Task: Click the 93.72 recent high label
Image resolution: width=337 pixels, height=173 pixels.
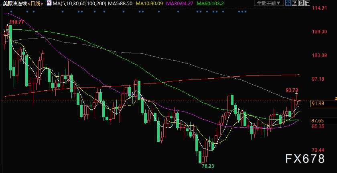Action: click(292, 90)
